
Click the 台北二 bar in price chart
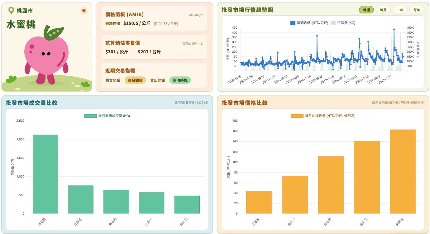coord(367,177)
